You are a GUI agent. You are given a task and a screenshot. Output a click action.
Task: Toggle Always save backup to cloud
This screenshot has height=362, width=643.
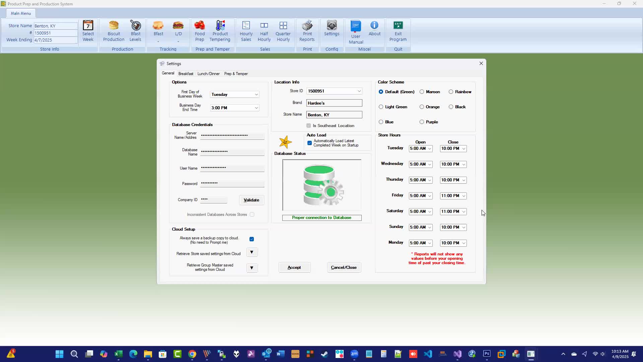(x=252, y=239)
